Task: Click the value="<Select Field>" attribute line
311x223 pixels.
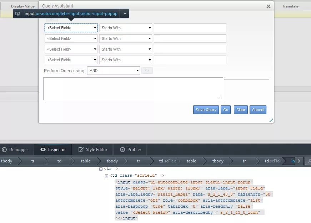Action: (190, 212)
